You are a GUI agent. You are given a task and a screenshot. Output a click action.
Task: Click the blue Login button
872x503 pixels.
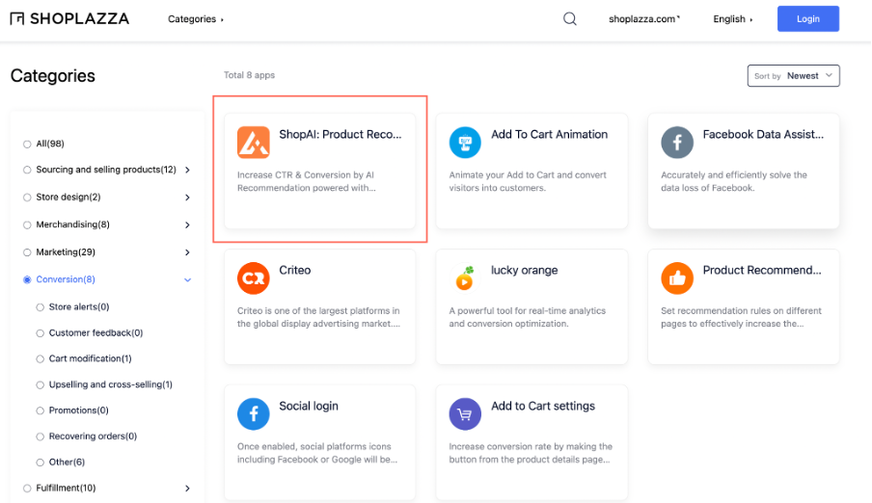click(807, 19)
